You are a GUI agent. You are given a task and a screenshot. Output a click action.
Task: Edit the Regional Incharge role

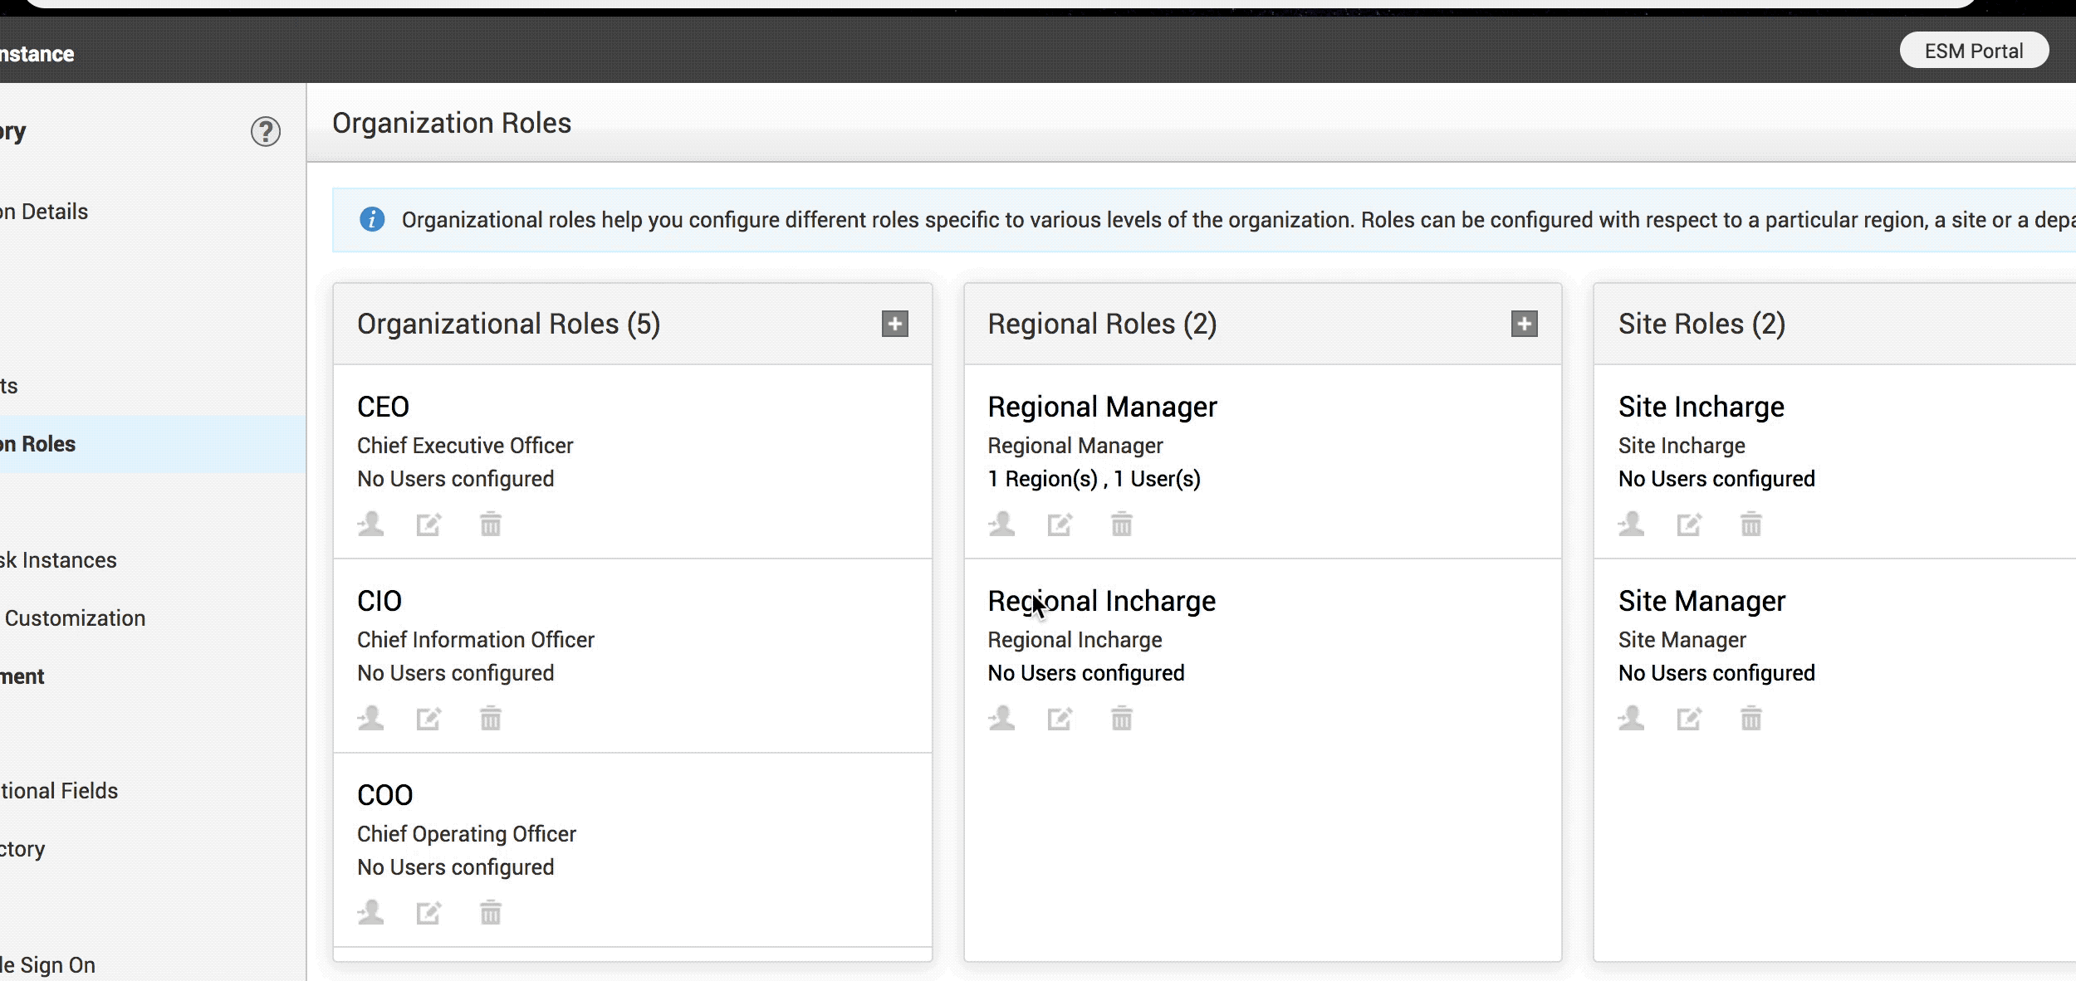1060,719
